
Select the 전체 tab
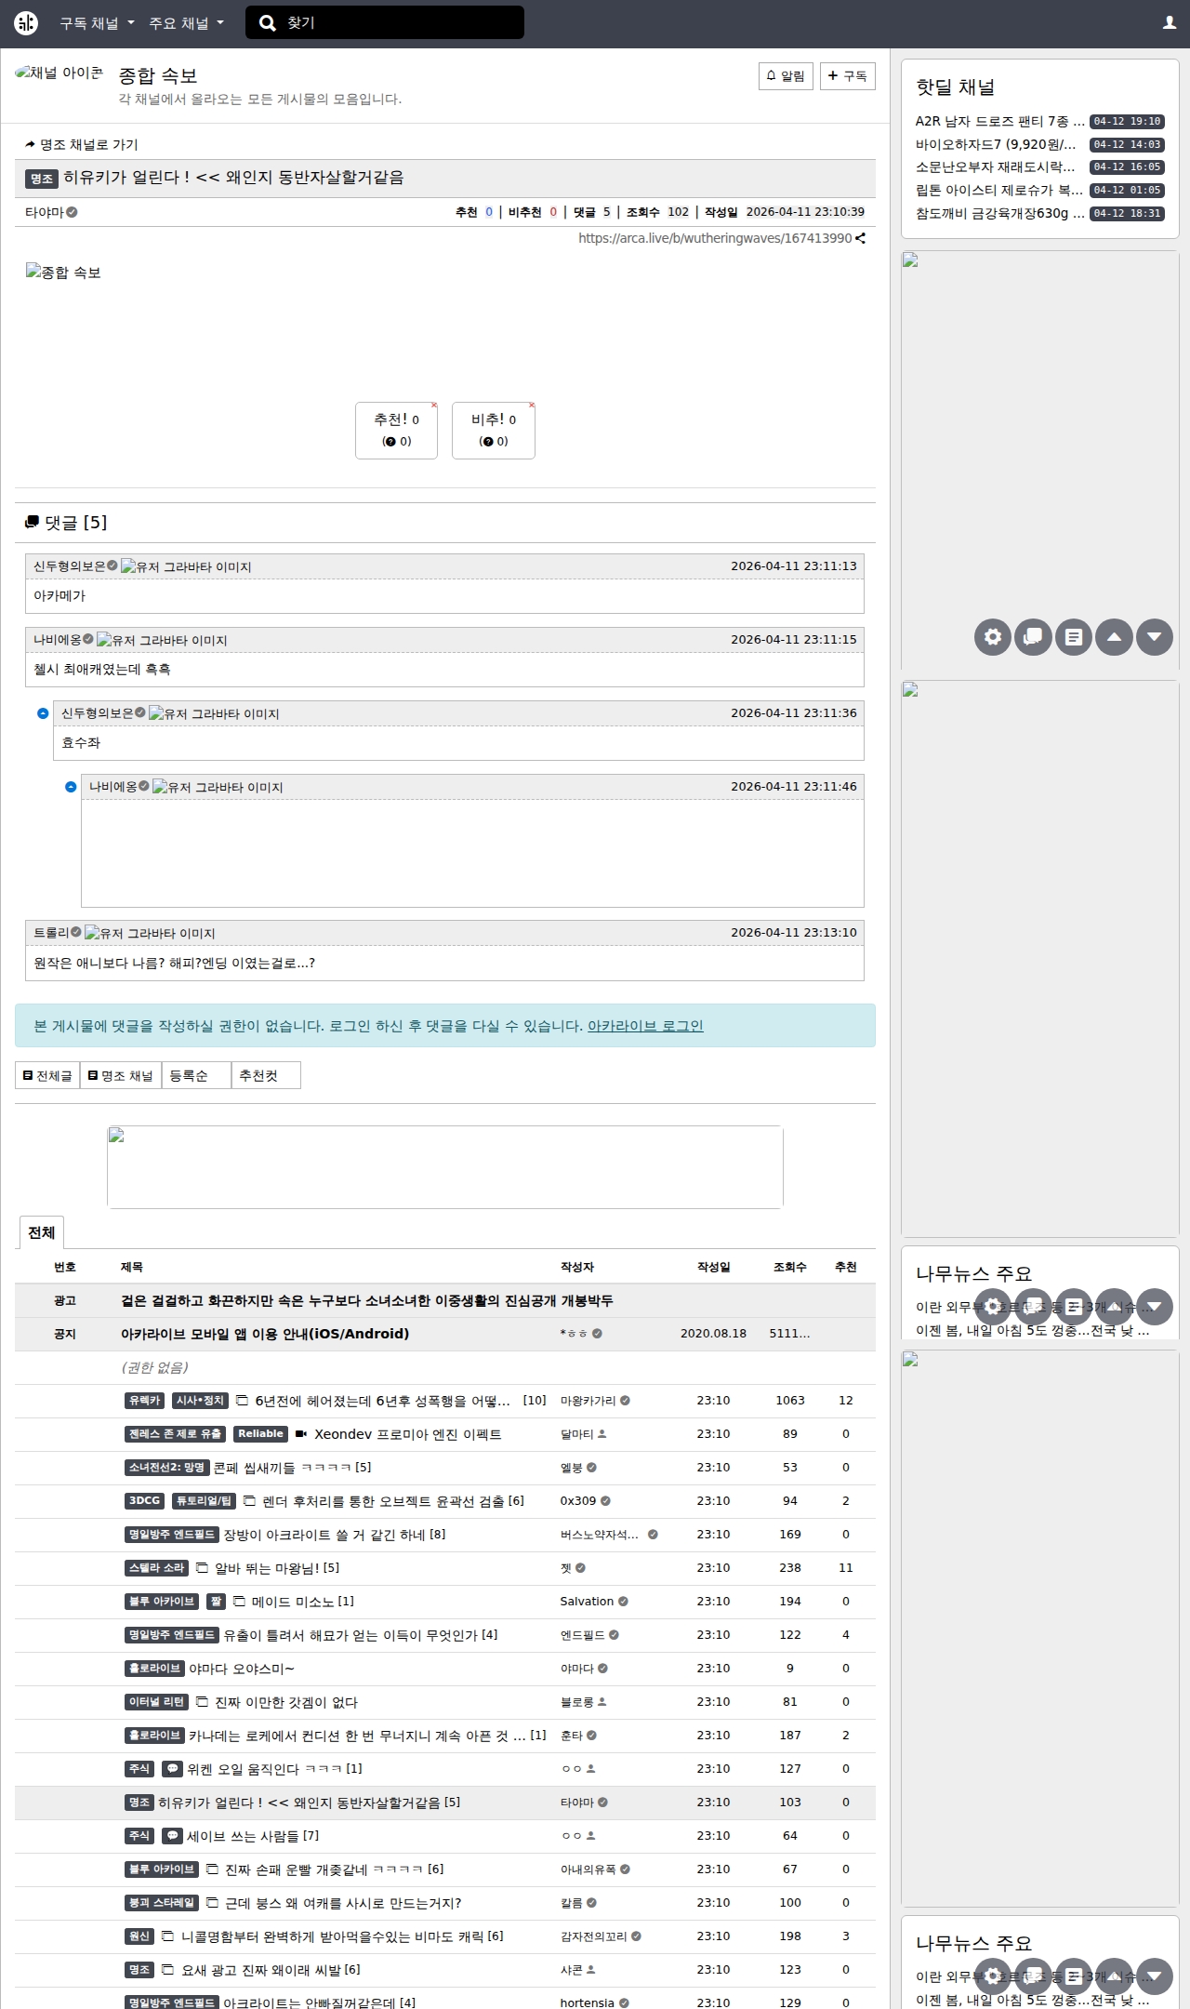41,1232
